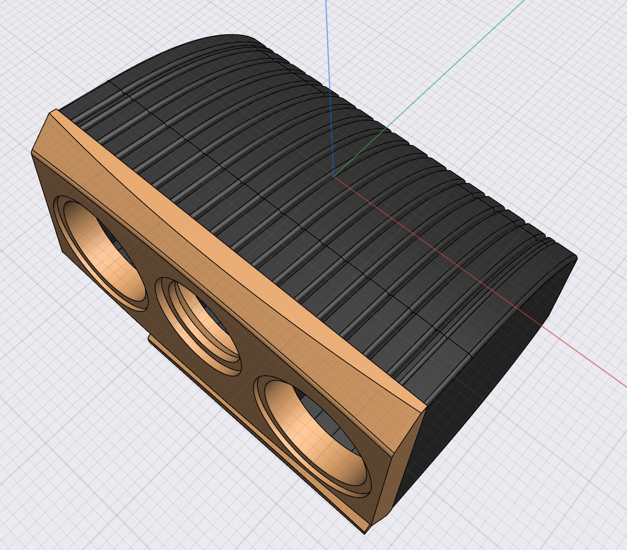The image size is (627, 550).
Task: Select the angled right side face of the orange plate
Action: click(x=399, y=467)
